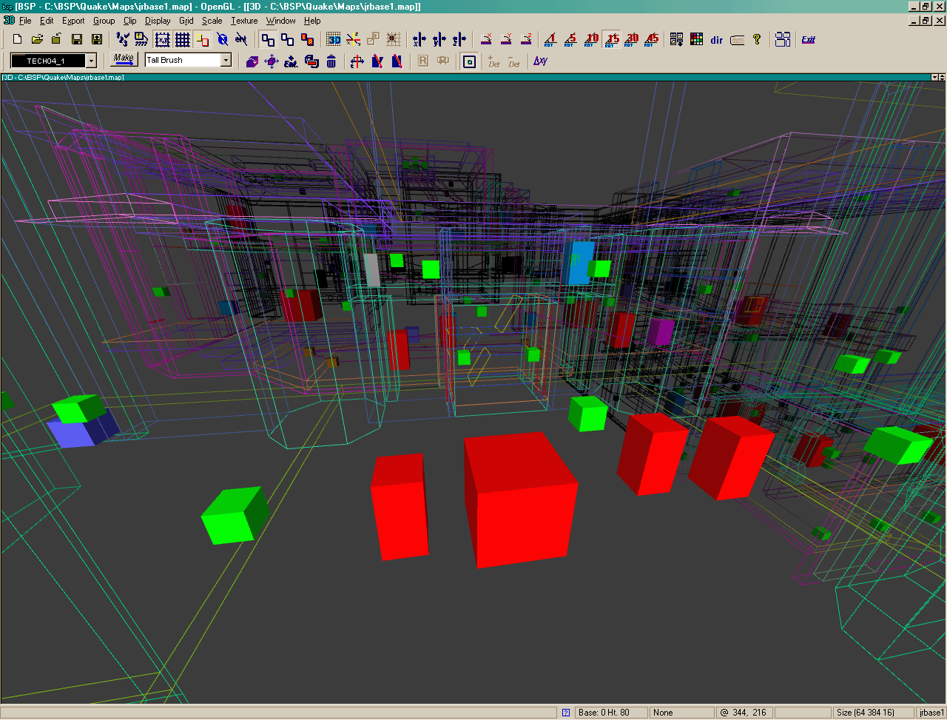
Task: Open the Export menu
Action: (73, 21)
